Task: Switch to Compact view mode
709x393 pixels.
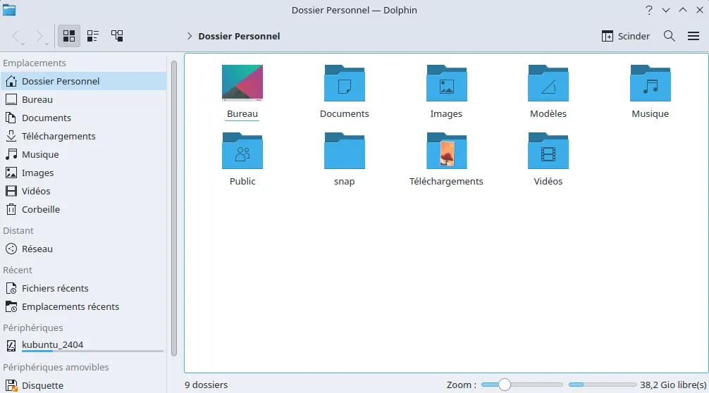Action: (93, 36)
